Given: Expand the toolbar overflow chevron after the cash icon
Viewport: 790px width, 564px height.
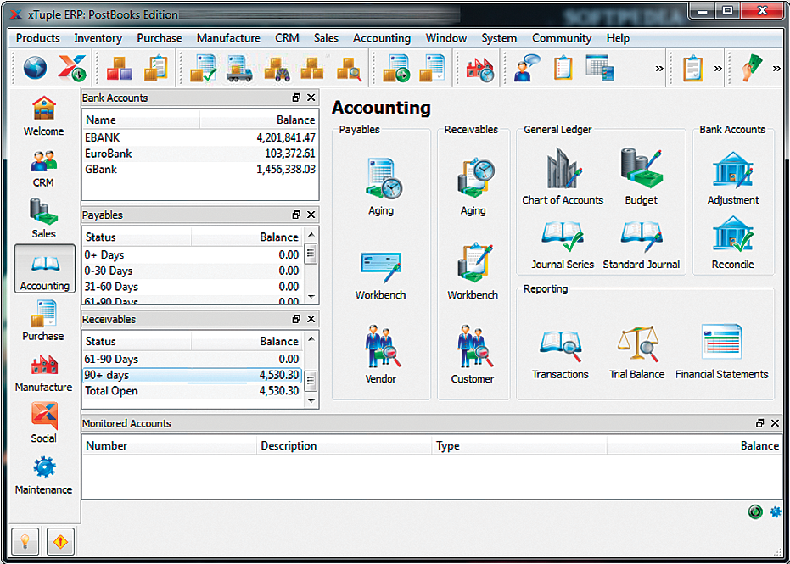Looking at the screenshot, I should pyautogui.click(x=777, y=69).
